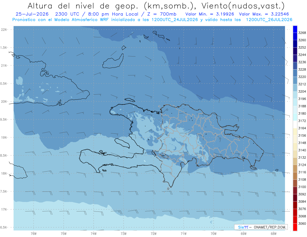This screenshot has width=307, height=237.
Task: Click the bright blue swatch above 3268
Action: pos(295,29)
